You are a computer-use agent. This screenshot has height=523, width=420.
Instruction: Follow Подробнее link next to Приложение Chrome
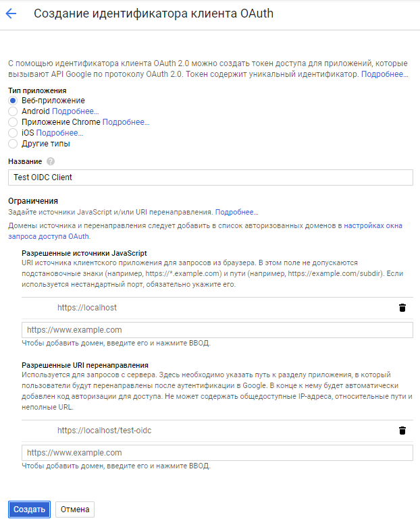point(126,122)
